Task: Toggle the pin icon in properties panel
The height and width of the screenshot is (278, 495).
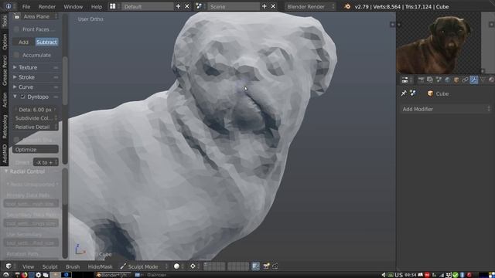Action: point(404,93)
